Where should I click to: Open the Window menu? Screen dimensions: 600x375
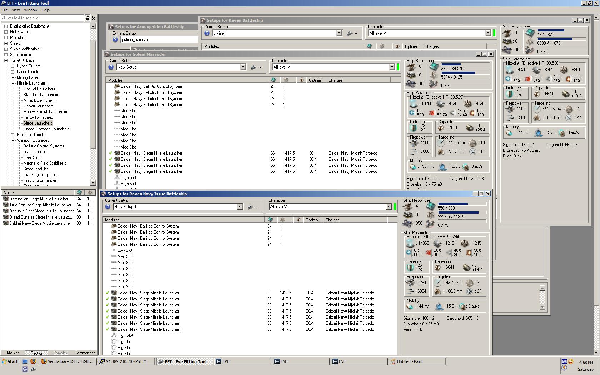pyautogui.click(x=31, y=10)
